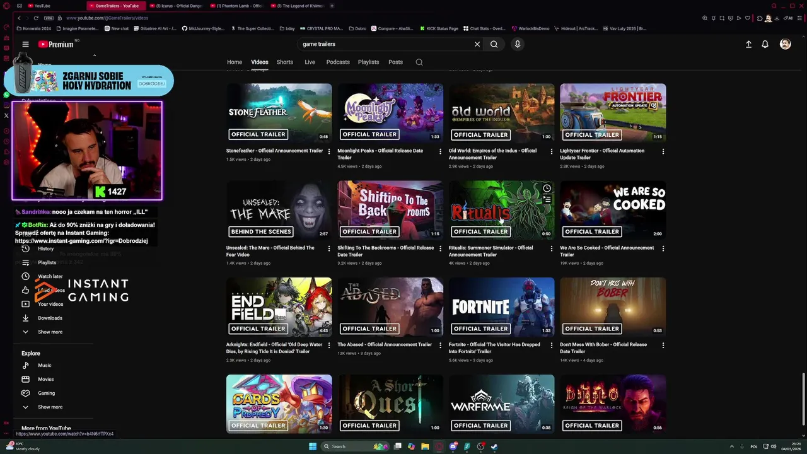The height and width of the screenshot is (454, 807).
Task: Submit search with the magnifier button
Action: point(494,44)
